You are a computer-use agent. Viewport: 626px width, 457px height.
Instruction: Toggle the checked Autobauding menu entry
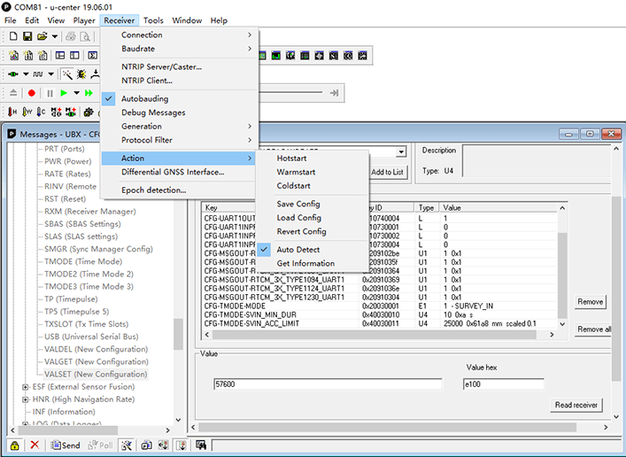(x=178, y=98)
